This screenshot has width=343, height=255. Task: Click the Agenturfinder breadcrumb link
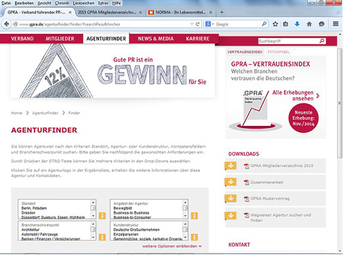point(45,113)
